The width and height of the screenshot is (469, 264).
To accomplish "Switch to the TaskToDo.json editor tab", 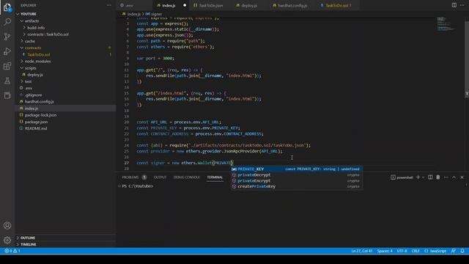I will pos(210,5).
